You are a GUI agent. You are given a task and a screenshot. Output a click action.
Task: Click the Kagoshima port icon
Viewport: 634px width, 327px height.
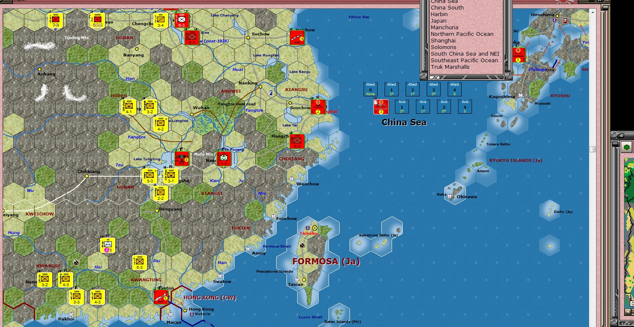[521, 95]
